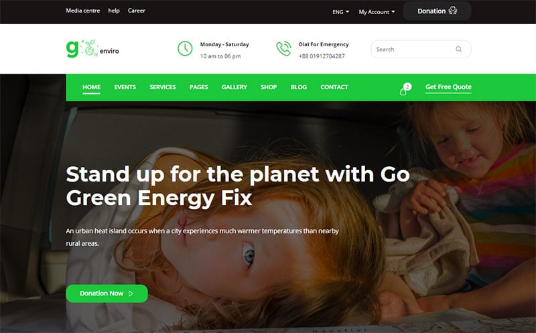Open the Pages menu

[198, 87]
